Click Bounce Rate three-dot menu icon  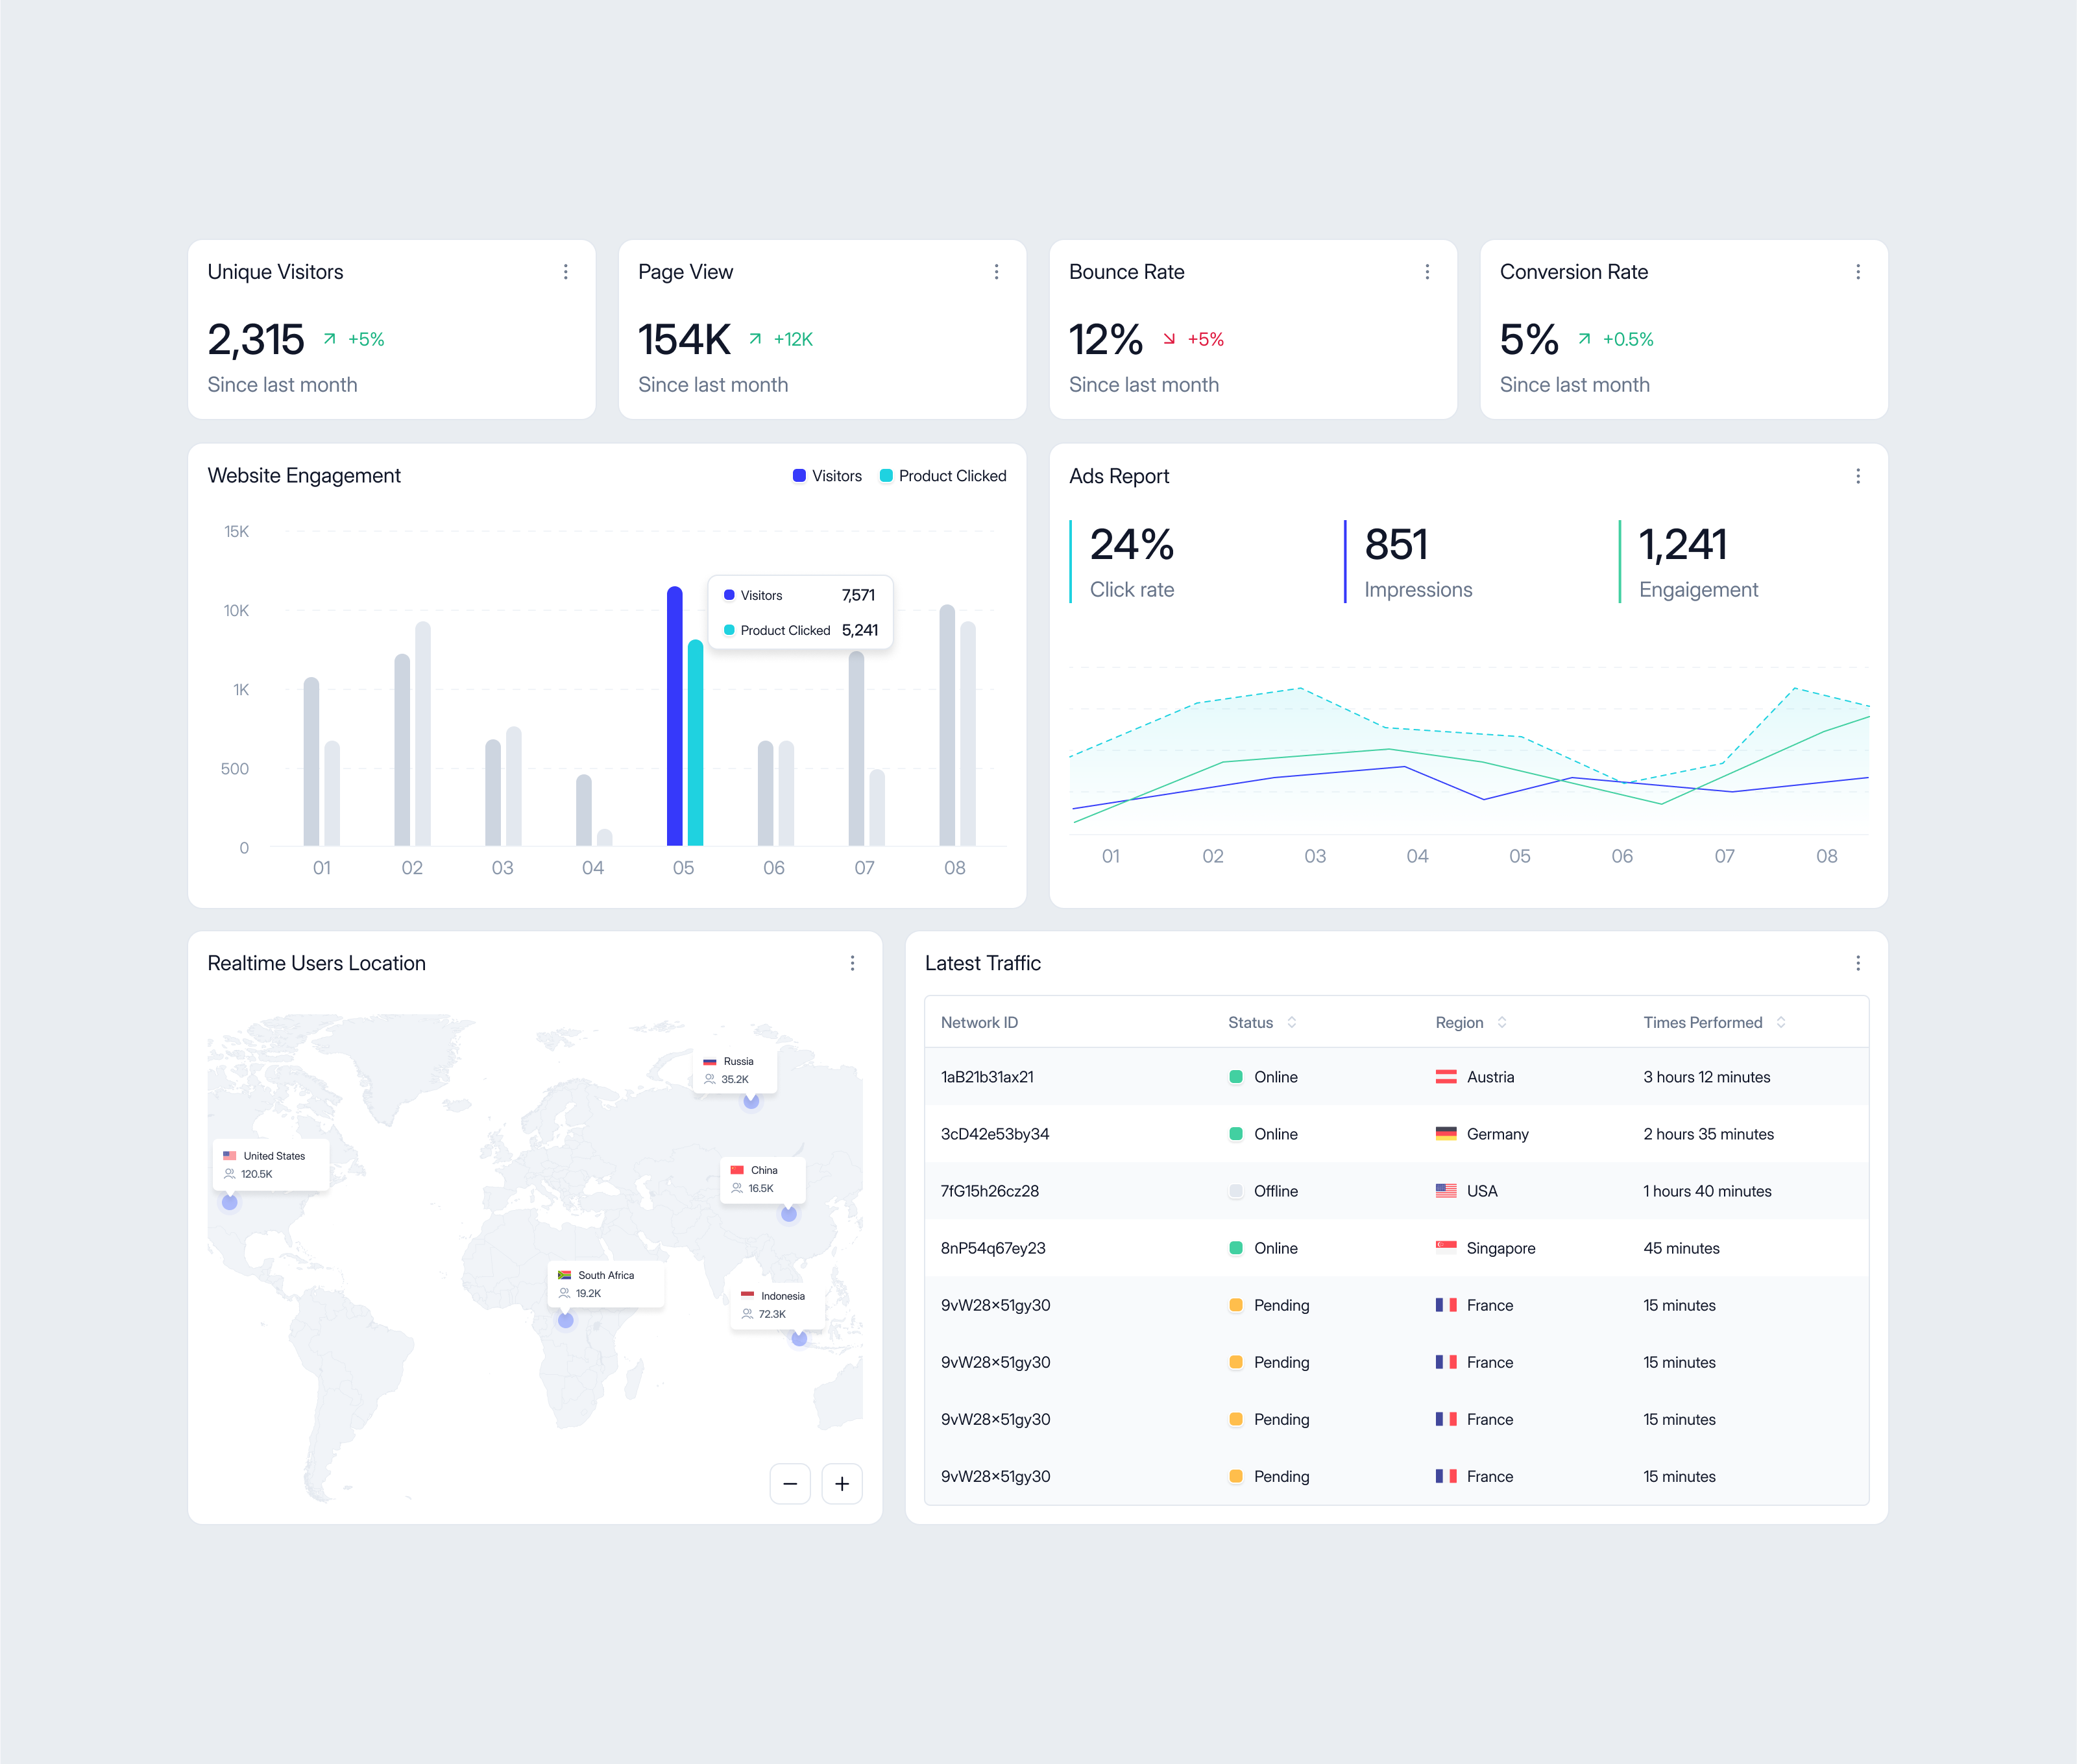pos(1427,272)
